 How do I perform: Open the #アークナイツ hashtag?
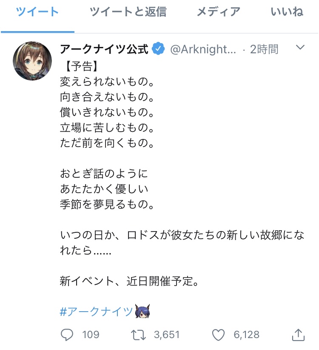tap(97, 312)
